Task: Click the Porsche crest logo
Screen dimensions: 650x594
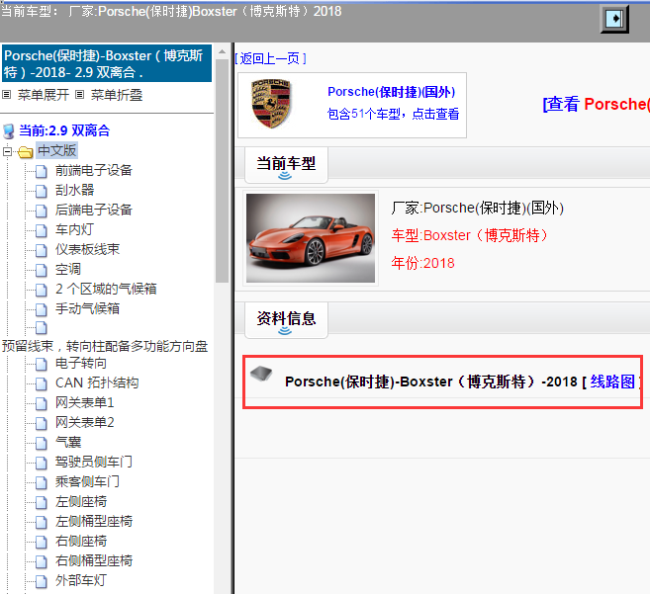Action: click(271, 104)
